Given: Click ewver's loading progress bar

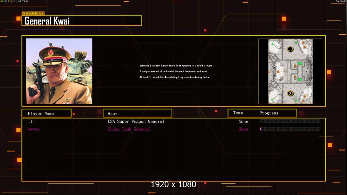Looking at the screenshot, I should 290,129.
